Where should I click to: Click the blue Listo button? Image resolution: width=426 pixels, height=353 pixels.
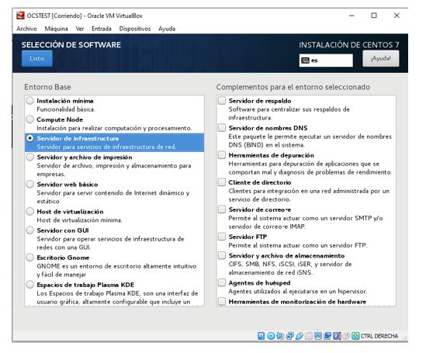[37, 58]
